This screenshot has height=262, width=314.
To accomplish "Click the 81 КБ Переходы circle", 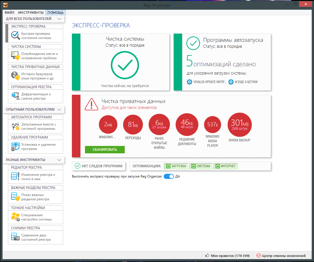I will (133, 125).
